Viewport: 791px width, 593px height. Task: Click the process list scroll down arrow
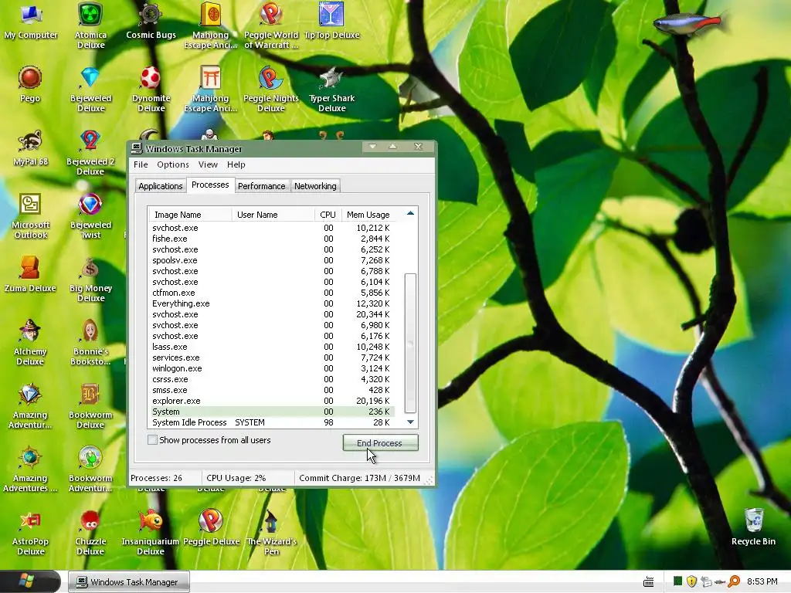coord(411,422)
